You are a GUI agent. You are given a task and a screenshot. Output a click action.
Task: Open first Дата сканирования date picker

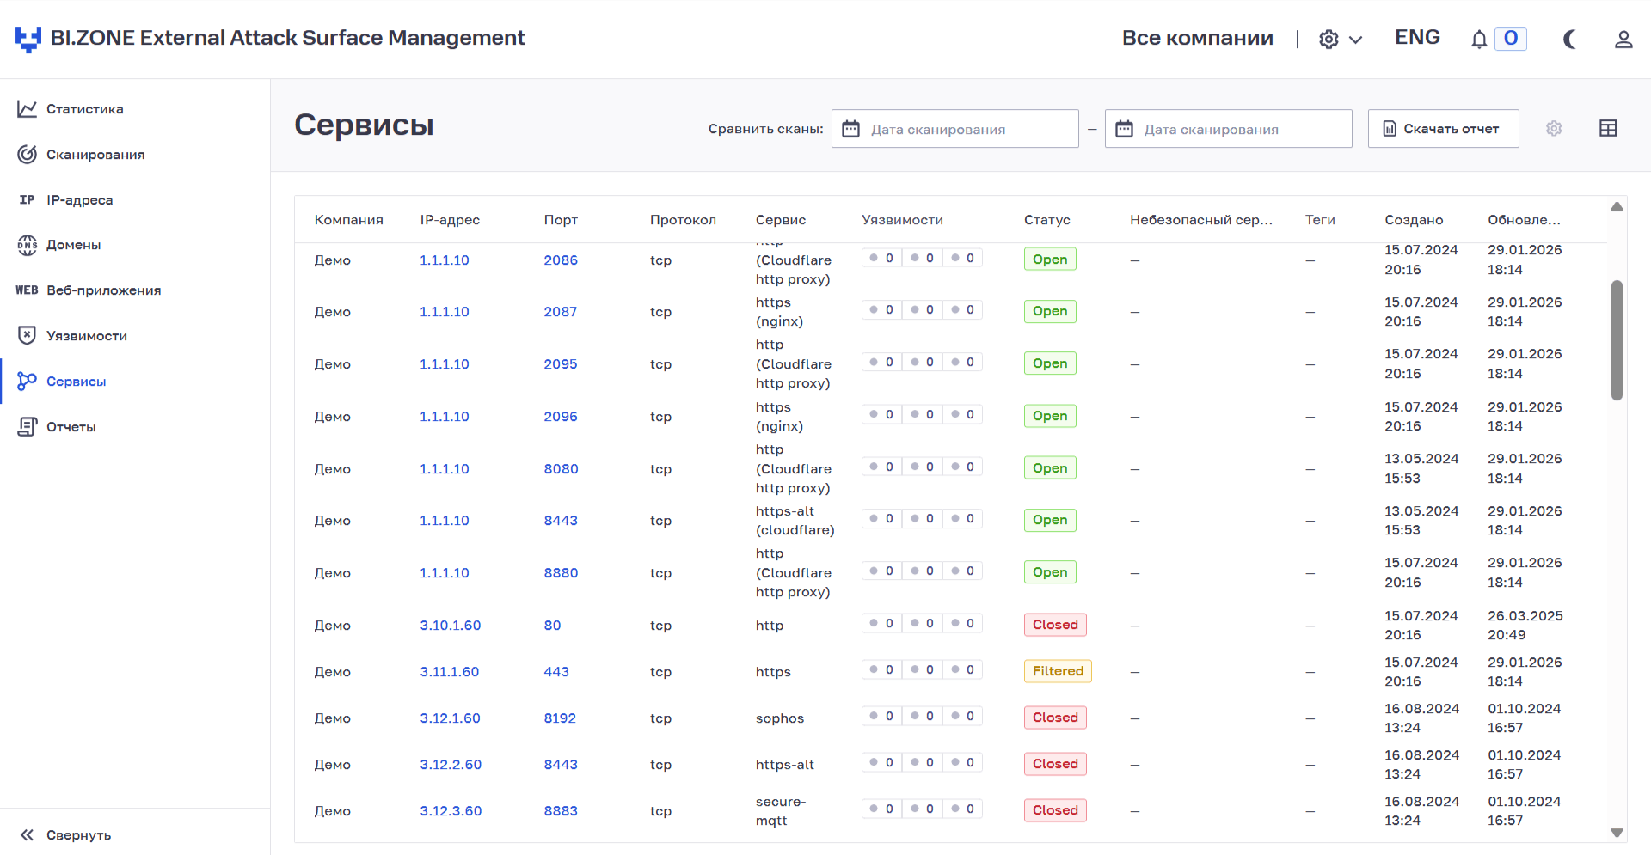[x=954, y=129]
